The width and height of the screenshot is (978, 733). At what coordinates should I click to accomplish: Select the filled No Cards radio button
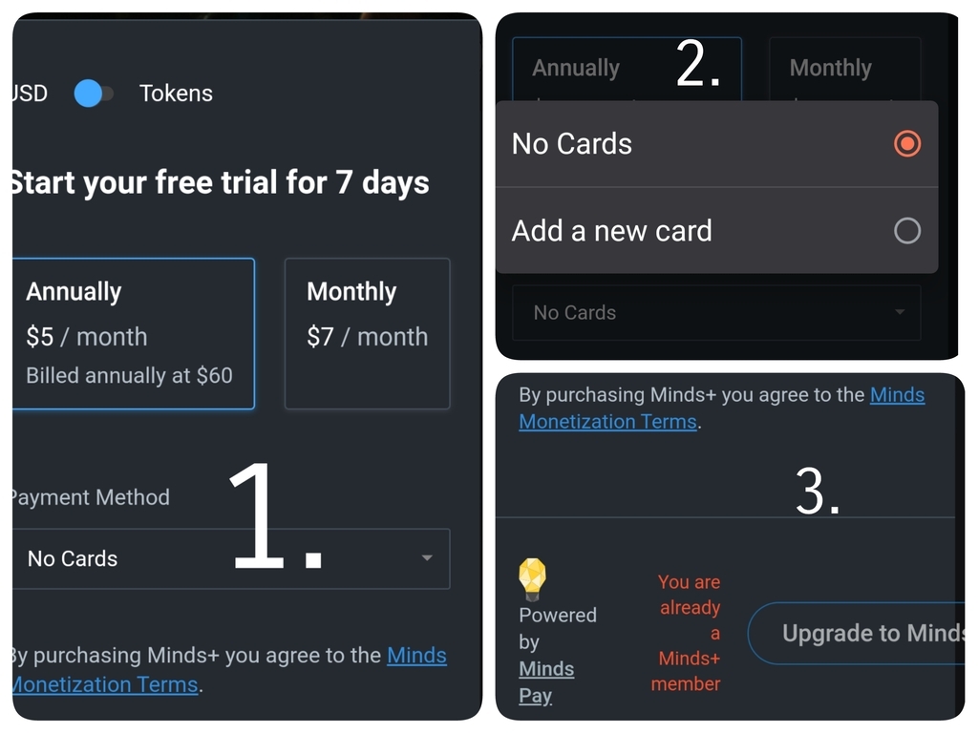click(906, 144)
